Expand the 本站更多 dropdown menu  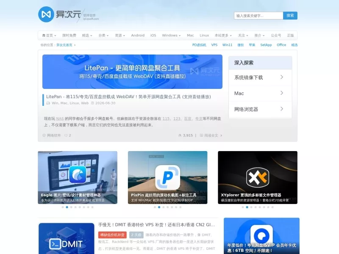223,36
